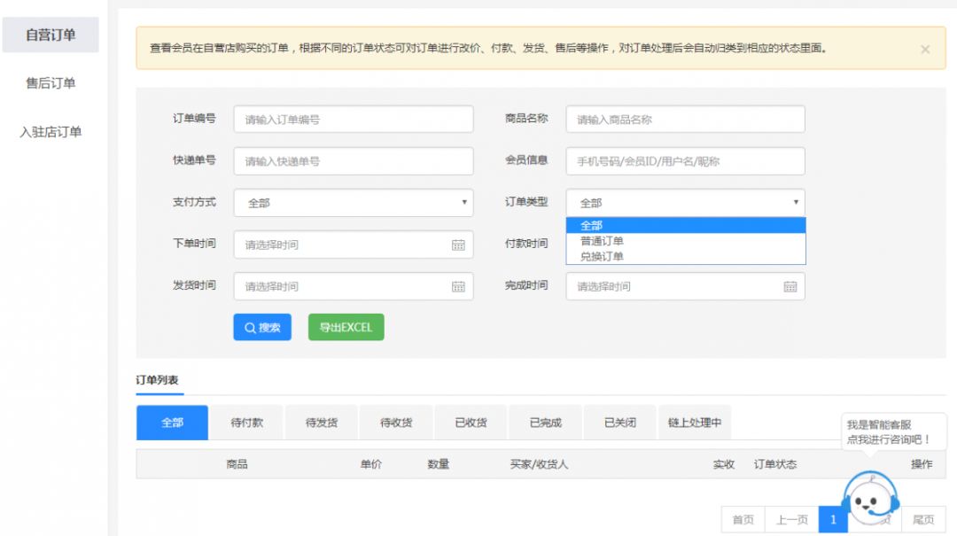This screenshot has height=536, width=957.
Task: Click page number 1 in pagination
Action: 832,521
